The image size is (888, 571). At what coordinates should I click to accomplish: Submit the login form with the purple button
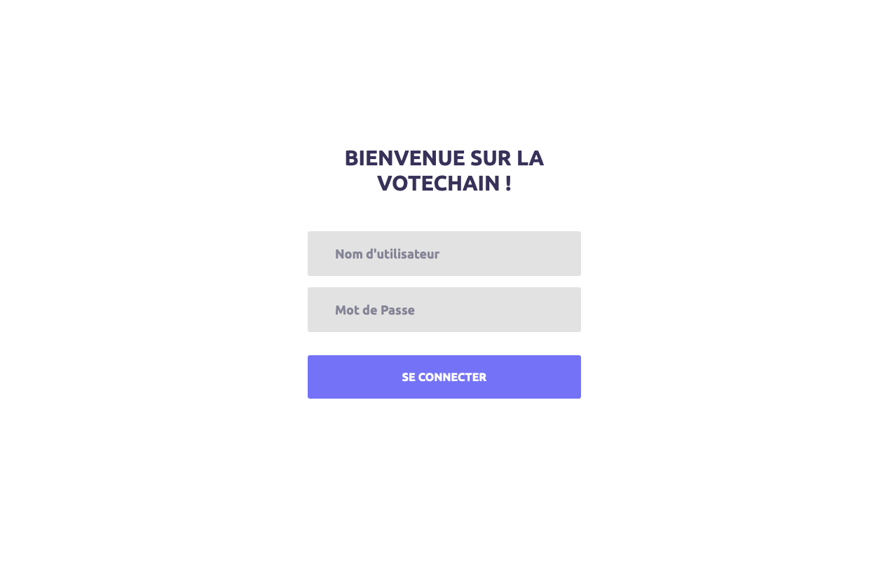point(444,377)
